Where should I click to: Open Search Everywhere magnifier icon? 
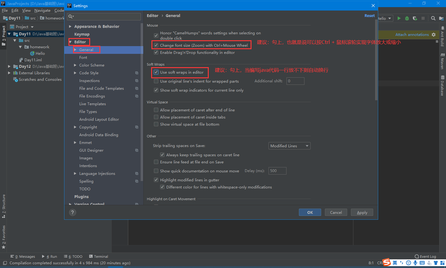pyautogui.click(x=433, y=18)
